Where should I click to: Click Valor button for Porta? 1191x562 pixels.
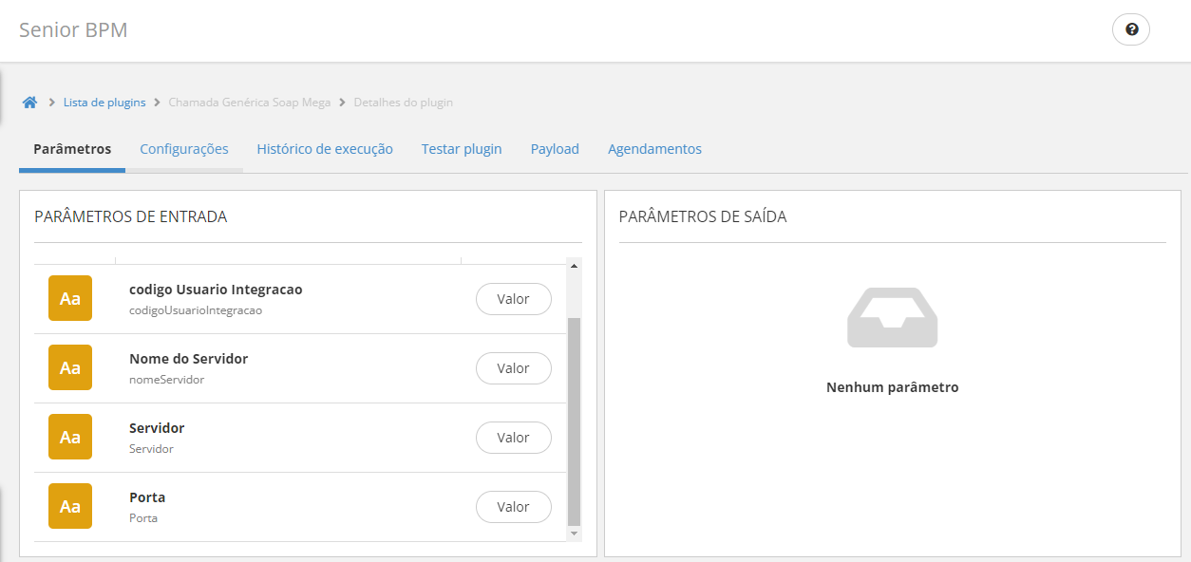coord(514,506)
